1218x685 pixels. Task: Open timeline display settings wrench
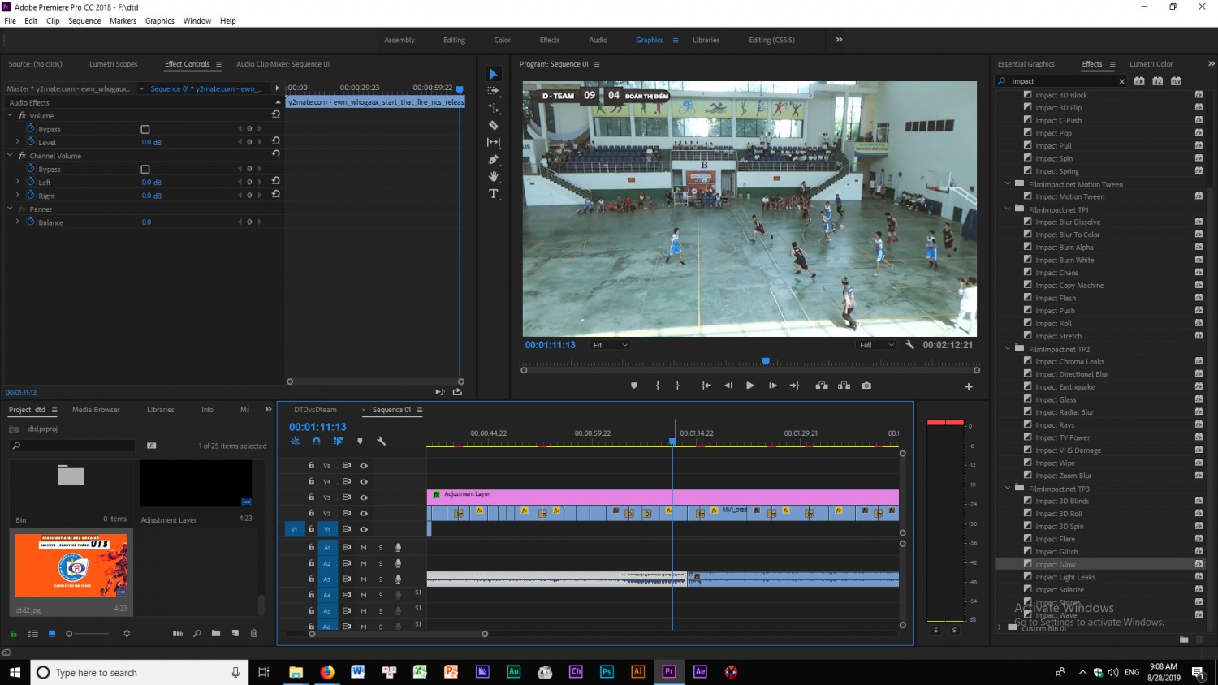[x=382, y=441]
